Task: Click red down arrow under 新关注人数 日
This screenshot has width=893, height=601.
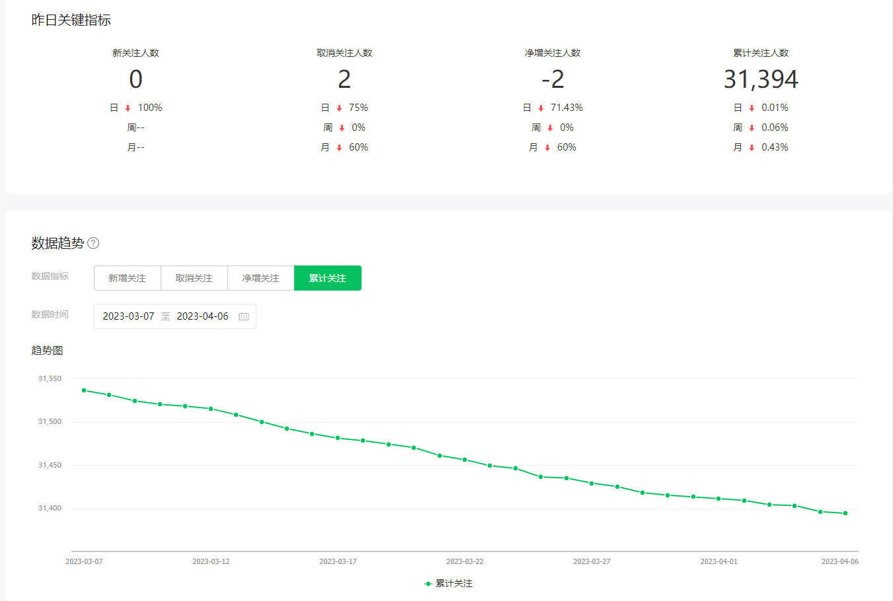Action: (128, 108)
